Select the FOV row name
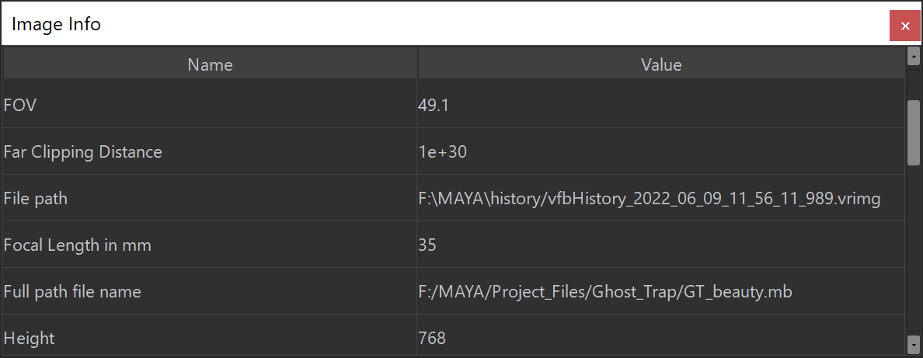Screen dimensions: 923x358 click(20, 105)
